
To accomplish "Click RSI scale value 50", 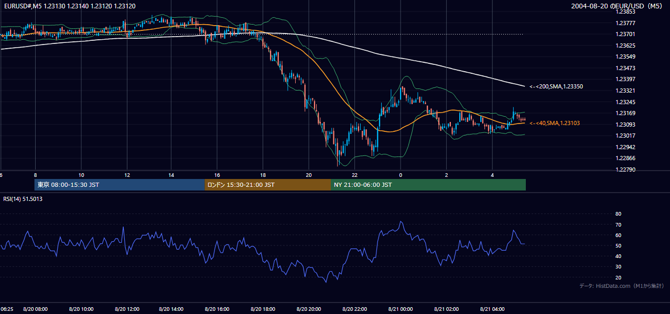I will (618, 245).
